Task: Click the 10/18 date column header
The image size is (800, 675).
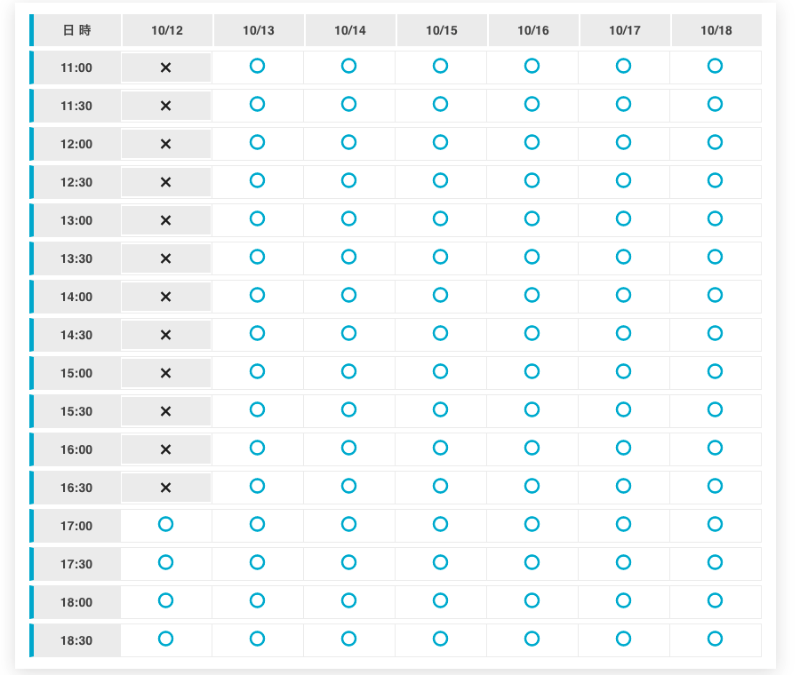Action: pos(716,30)
